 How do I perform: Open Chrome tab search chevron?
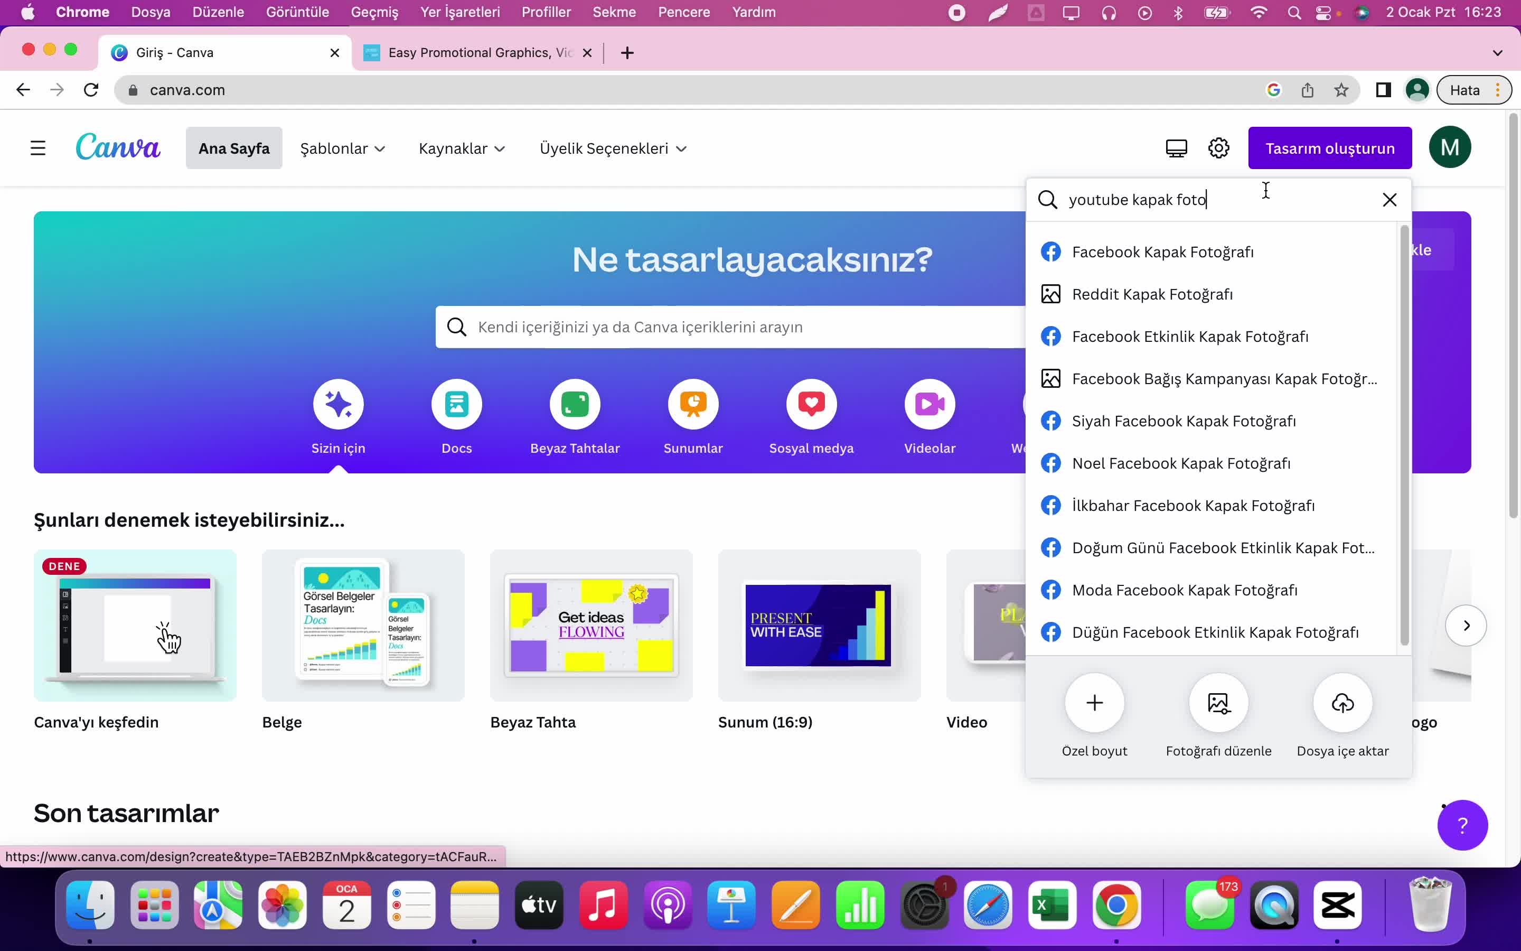point(1497,53)
